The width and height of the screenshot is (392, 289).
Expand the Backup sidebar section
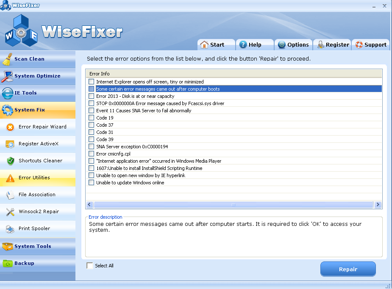(x=38, y=263)
